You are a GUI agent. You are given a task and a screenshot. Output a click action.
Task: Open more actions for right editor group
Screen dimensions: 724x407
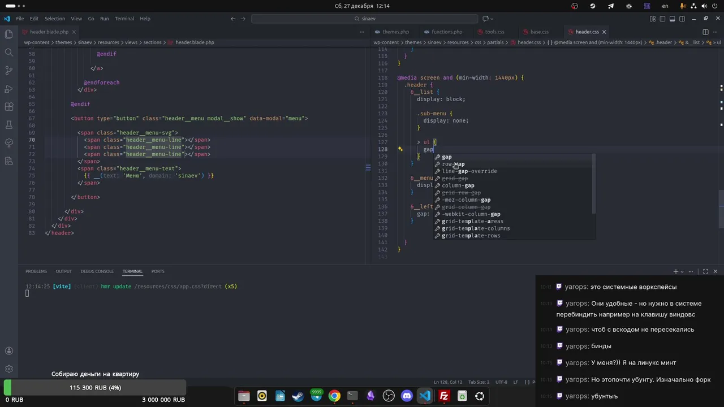716,32
